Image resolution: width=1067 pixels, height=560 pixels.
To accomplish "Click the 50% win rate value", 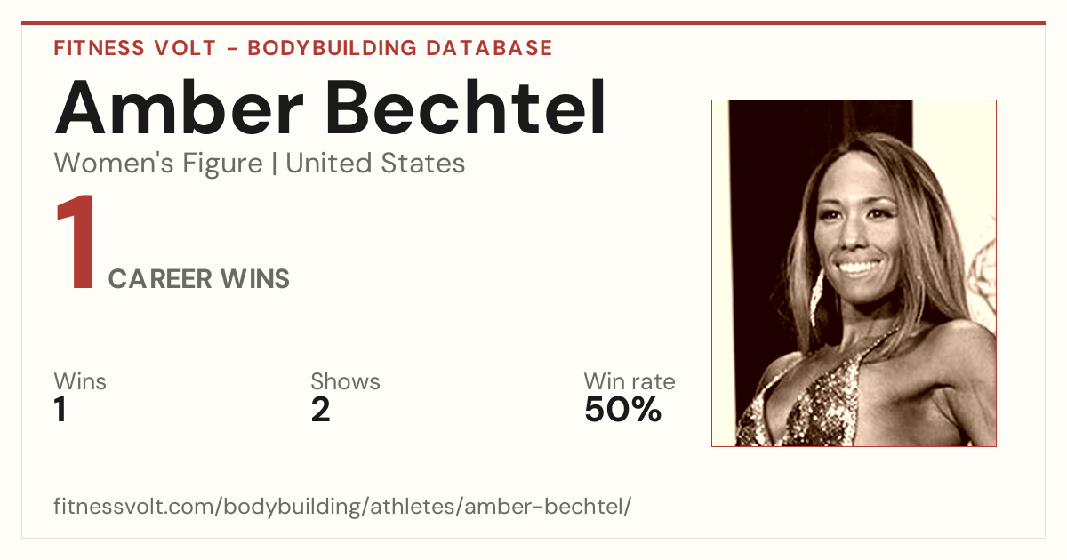I will pyautogui.click(x=622, y=411).
